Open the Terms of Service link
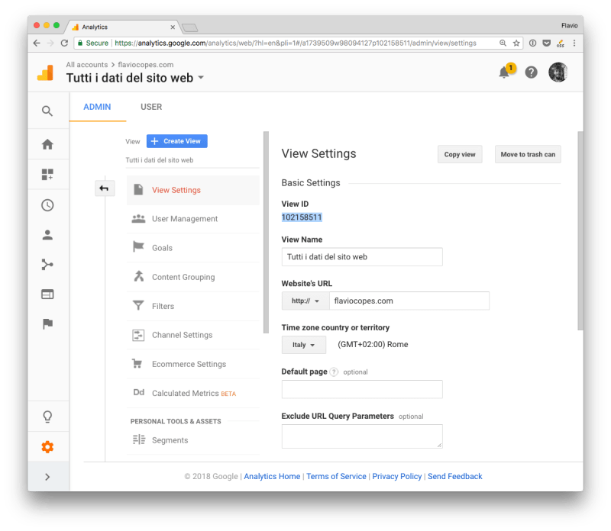Viewport: 611px width, 531px height. click(x=336, y=476)
